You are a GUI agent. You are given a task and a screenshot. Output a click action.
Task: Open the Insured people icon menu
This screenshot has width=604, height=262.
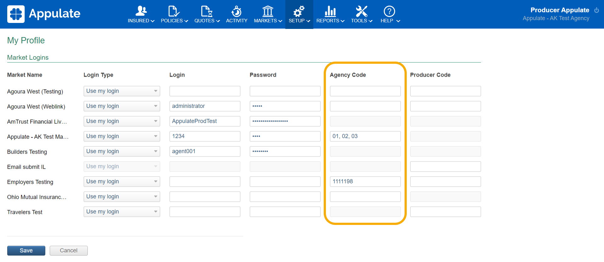click(141, 11)
